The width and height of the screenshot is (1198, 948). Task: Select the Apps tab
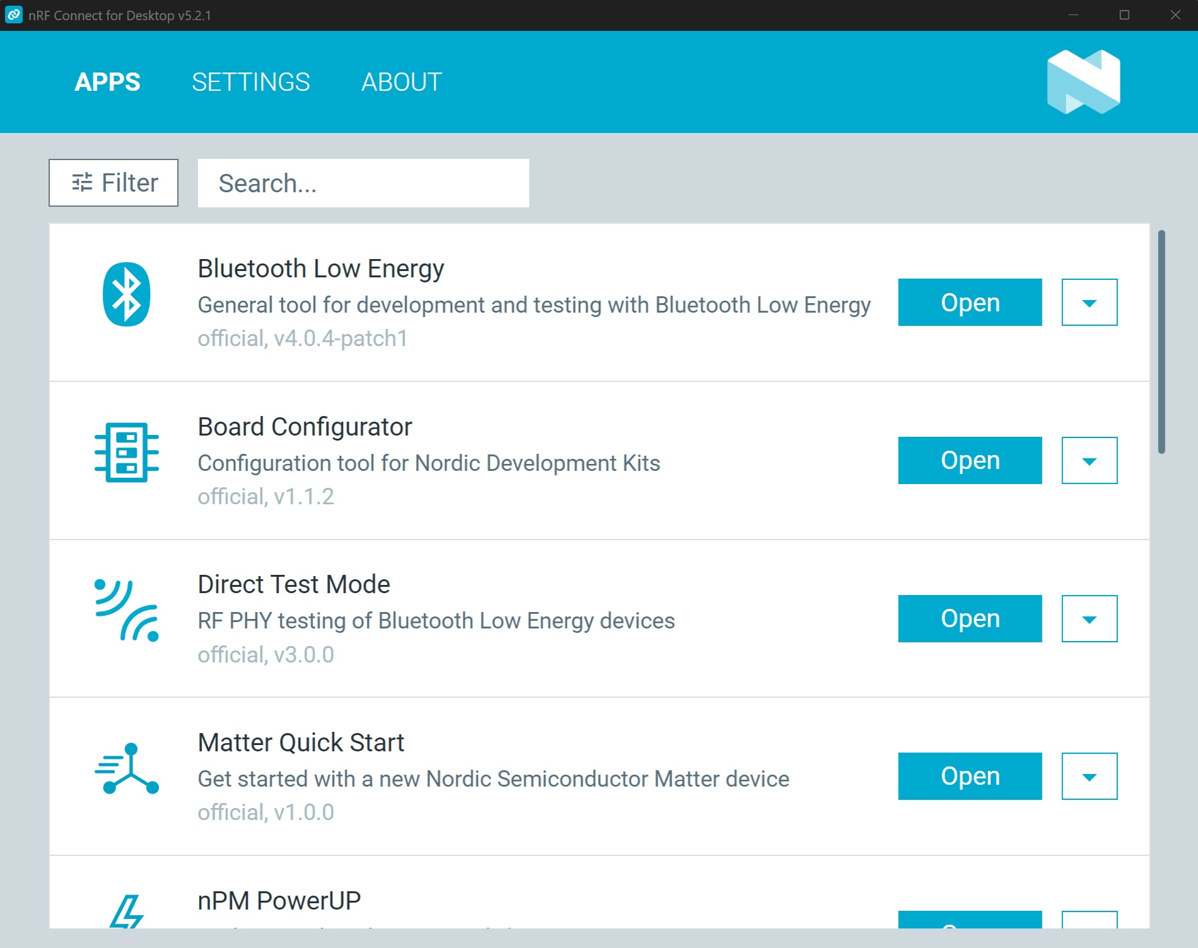coord(107,82)
